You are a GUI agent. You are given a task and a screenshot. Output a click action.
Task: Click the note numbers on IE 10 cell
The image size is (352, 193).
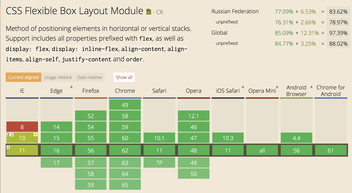[10, 135]
